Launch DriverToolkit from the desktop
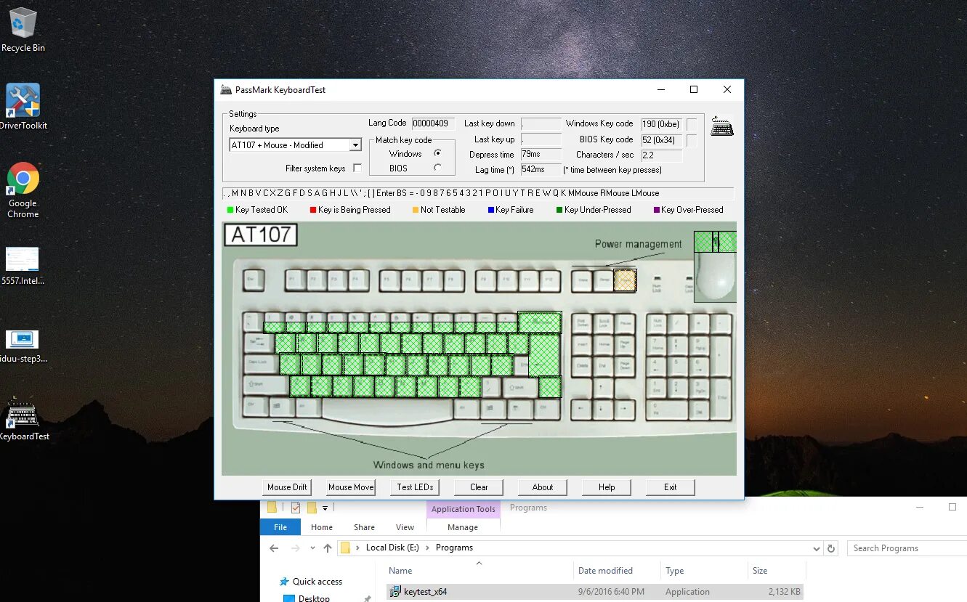 point(23,107)
